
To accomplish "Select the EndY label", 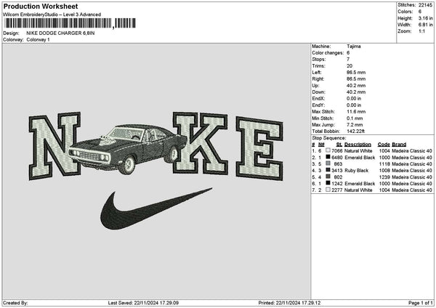I will pyautogui.click(x=318, y=105).
